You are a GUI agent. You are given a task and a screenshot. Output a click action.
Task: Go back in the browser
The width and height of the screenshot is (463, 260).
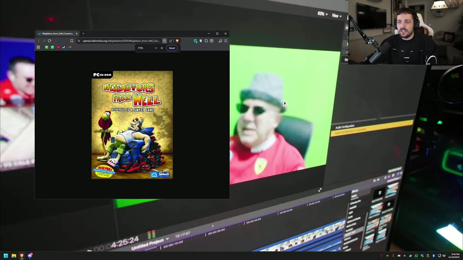[39, 41]
